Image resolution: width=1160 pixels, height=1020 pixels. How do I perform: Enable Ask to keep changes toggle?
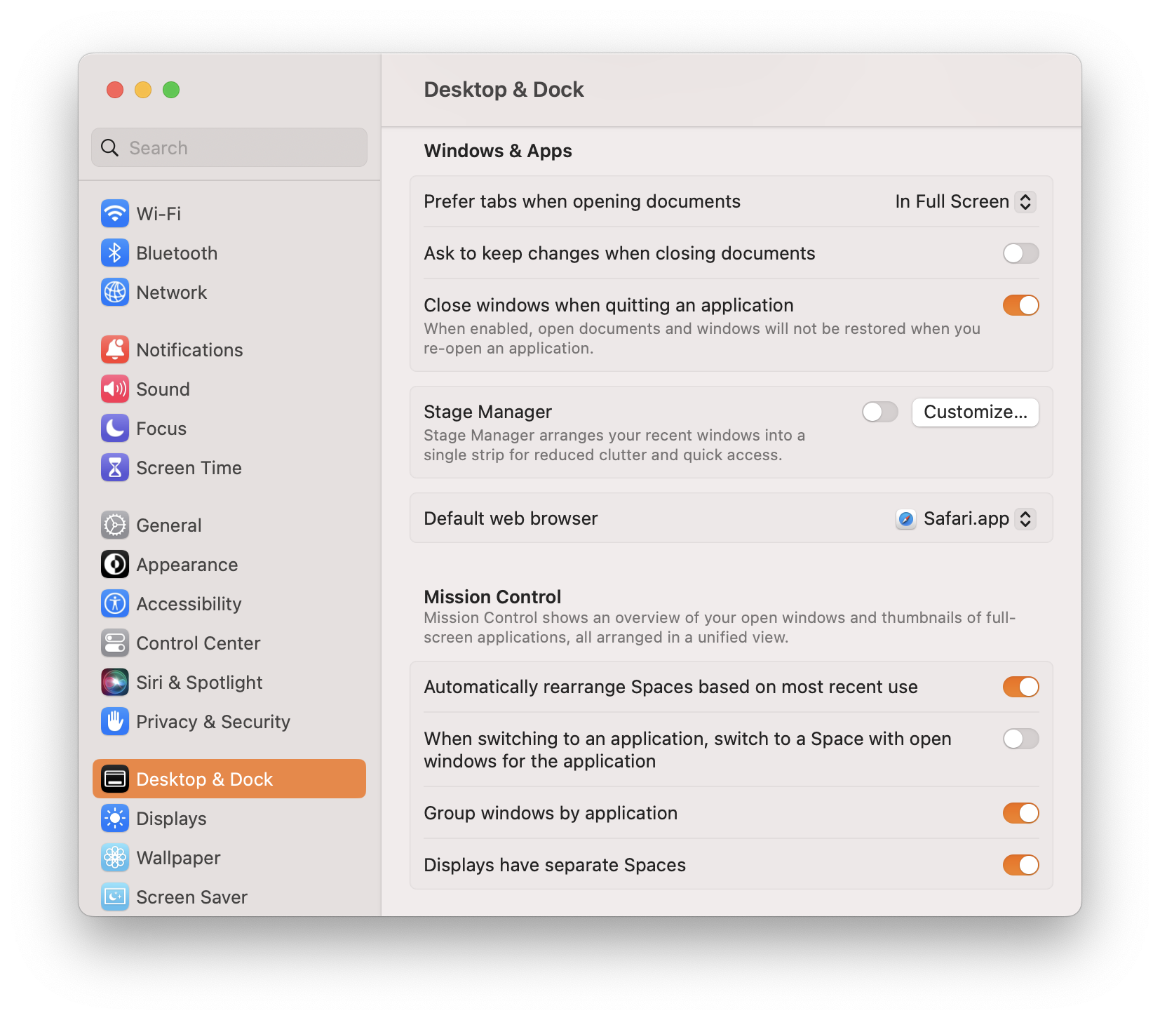click(1020, 253)
